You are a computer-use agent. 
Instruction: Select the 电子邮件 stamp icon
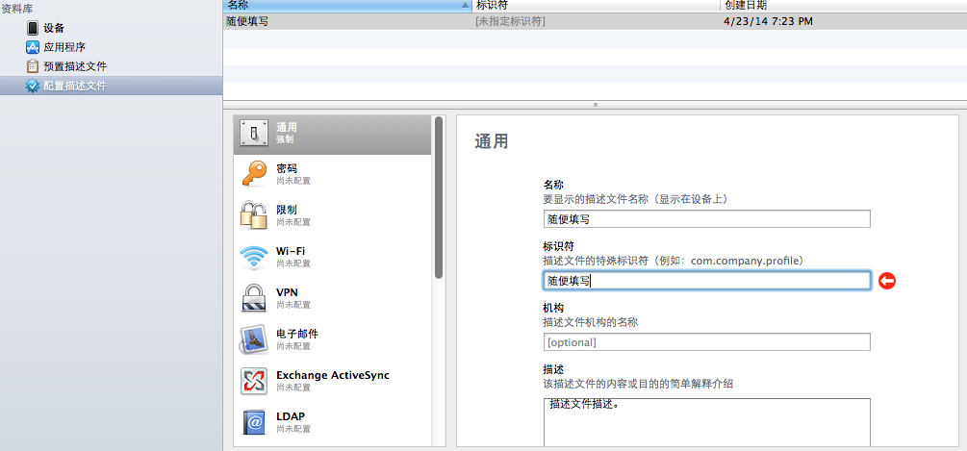254,339
